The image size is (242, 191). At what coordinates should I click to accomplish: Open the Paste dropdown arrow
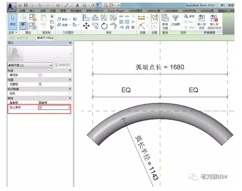(44, 27)
